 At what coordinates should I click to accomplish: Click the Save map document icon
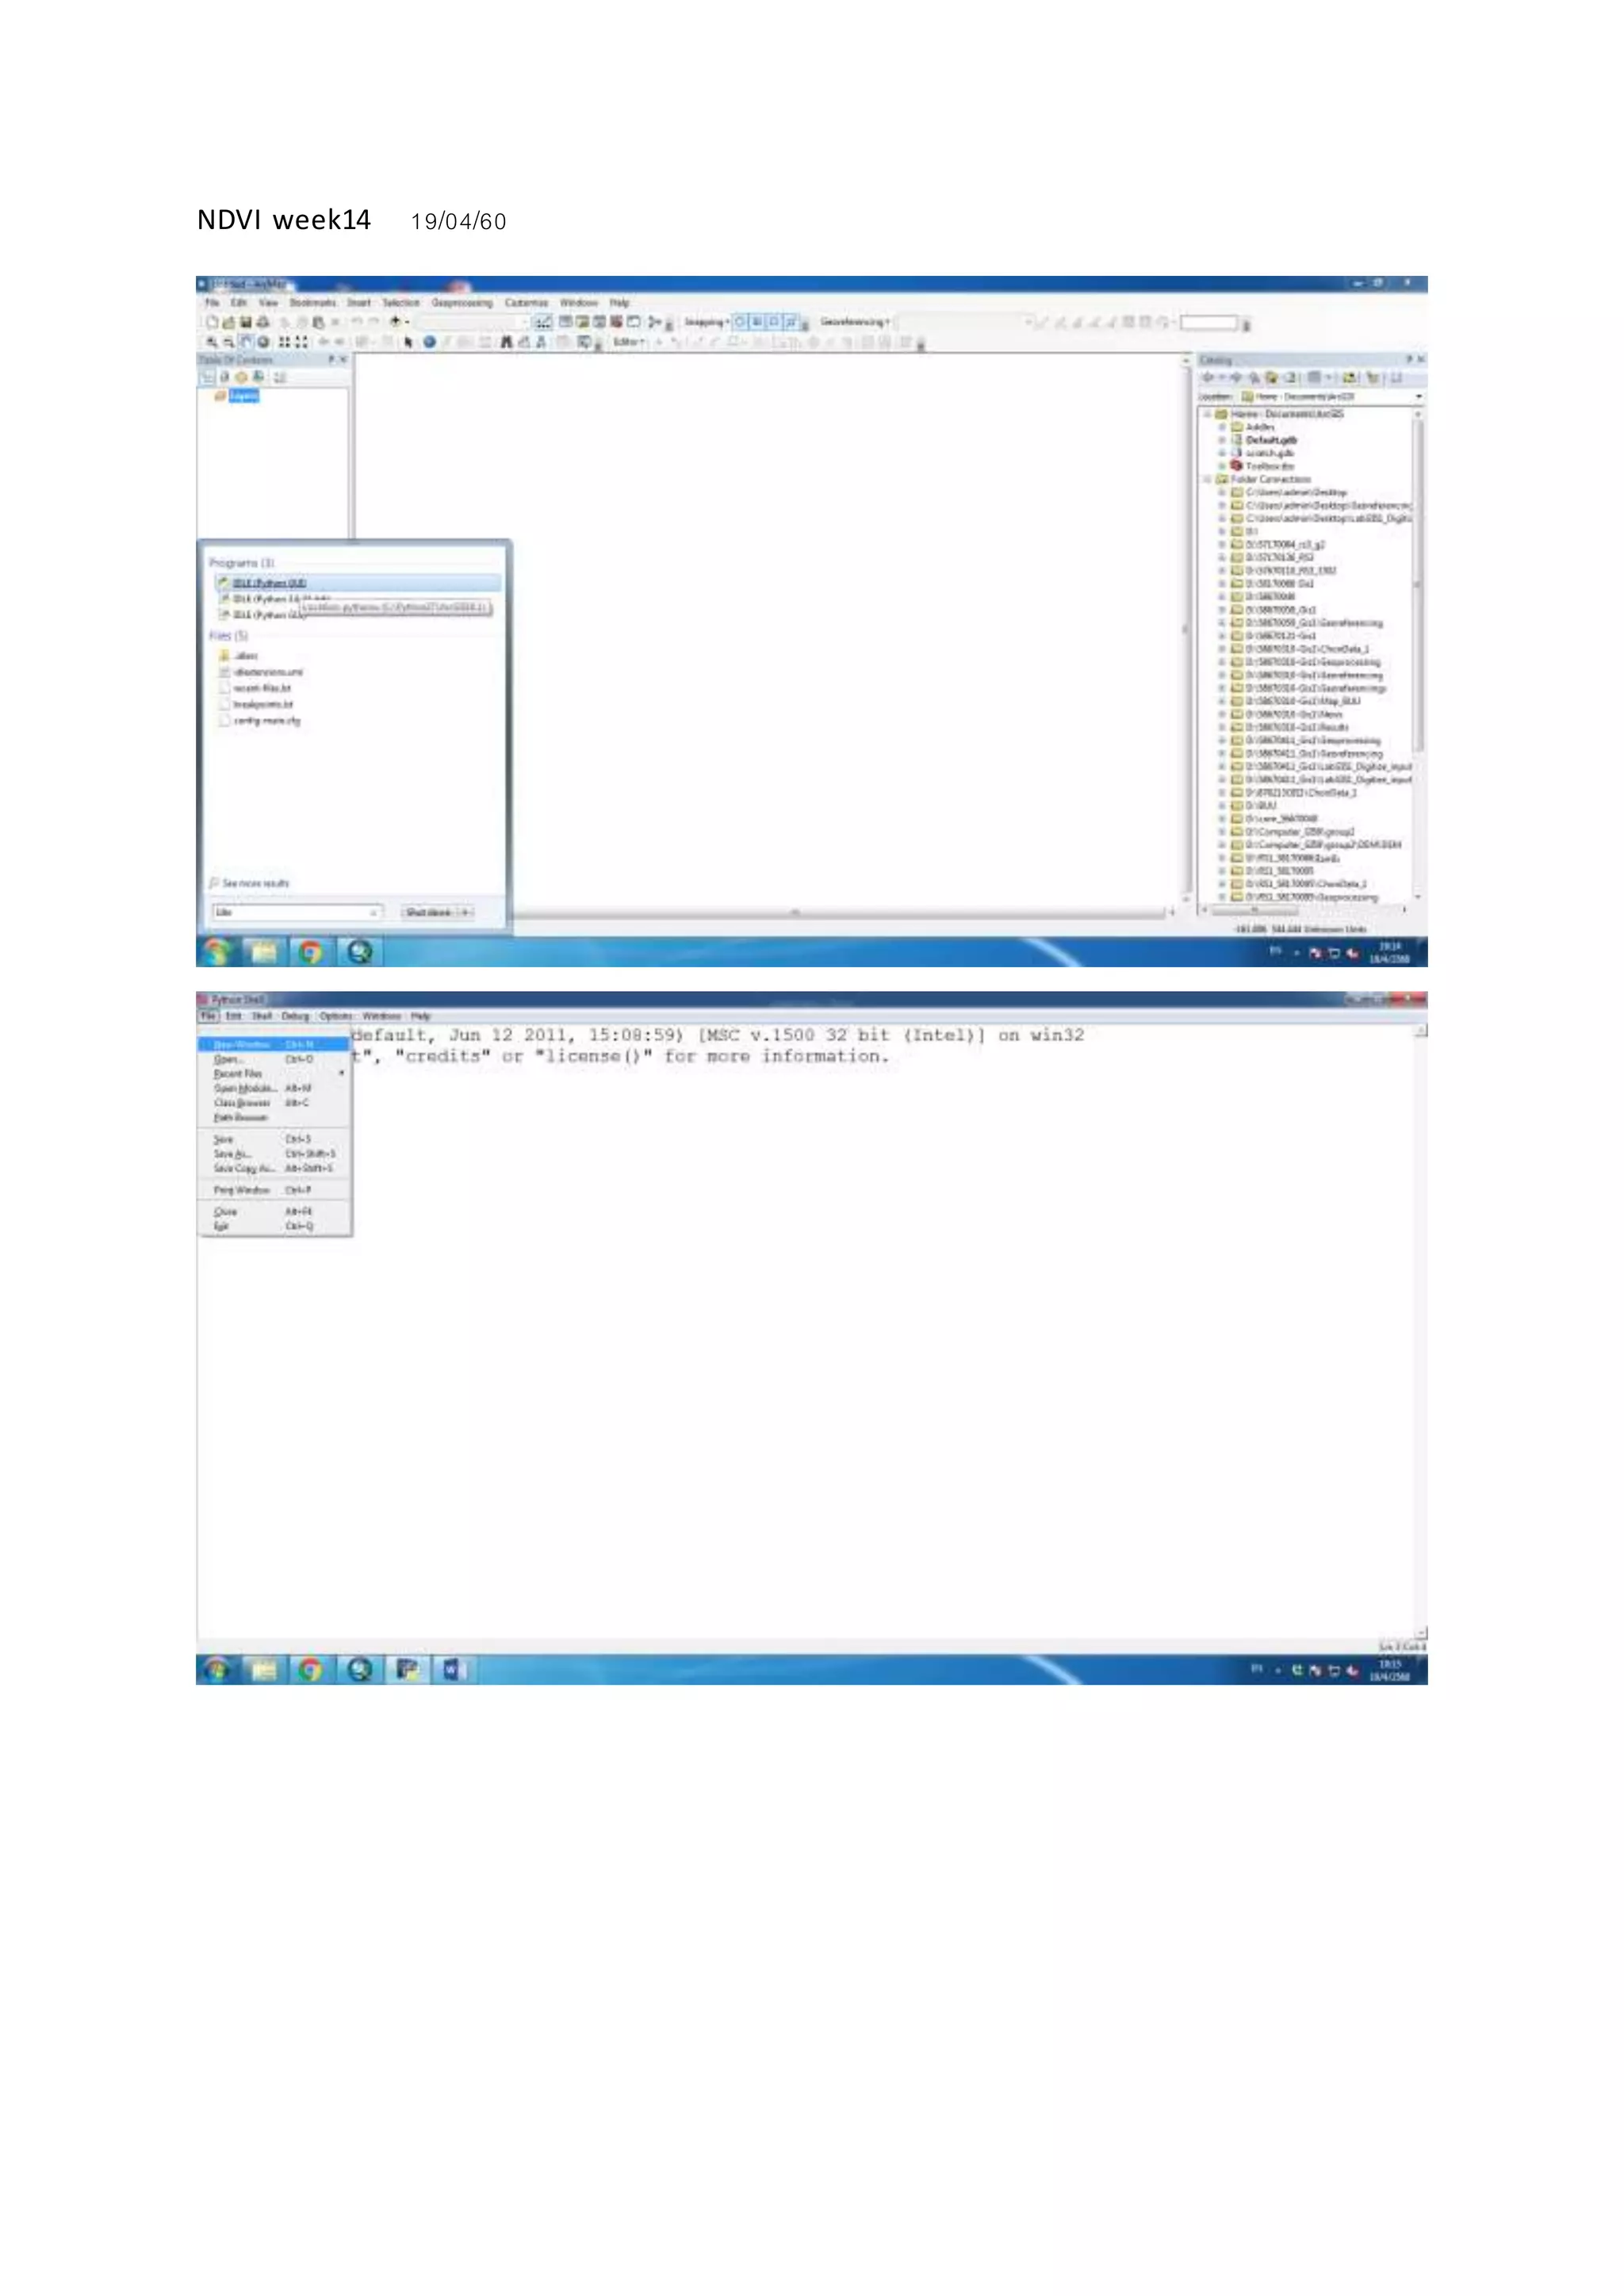tap(245, 322)
